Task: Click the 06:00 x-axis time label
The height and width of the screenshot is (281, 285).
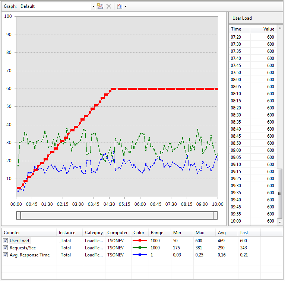Action: coord(140,204)
